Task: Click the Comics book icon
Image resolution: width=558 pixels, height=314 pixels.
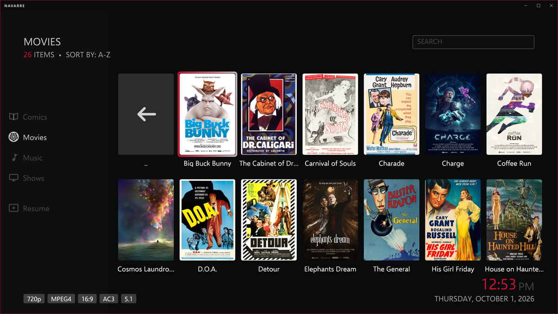Action: tap(14, 117)
